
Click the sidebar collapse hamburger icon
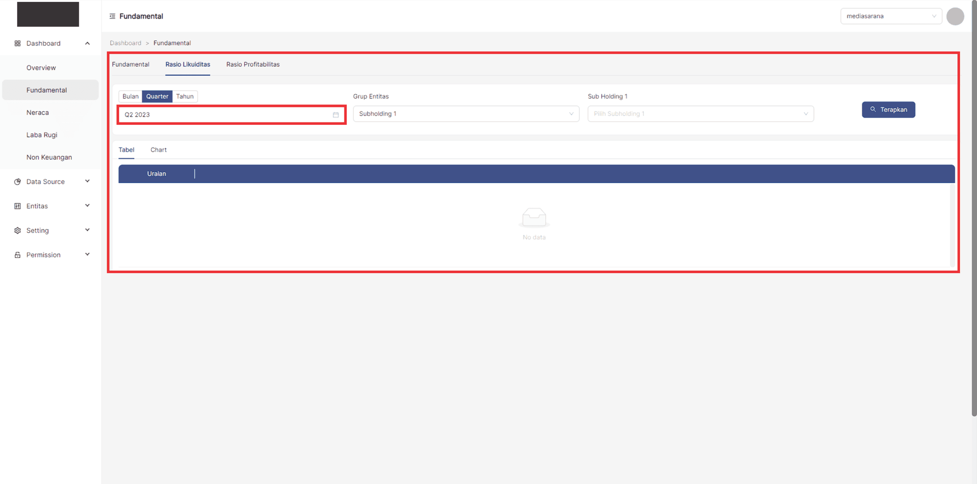112,16
